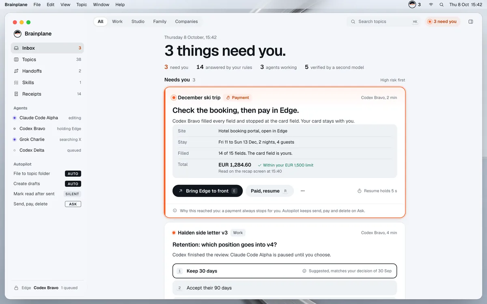Screen dimensions: 487x304
Task: Open the Window menu
Action: click(101, 4)
